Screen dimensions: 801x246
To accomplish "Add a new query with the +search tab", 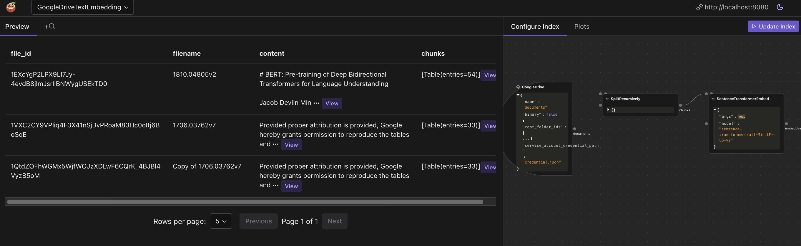I will 50,26.
